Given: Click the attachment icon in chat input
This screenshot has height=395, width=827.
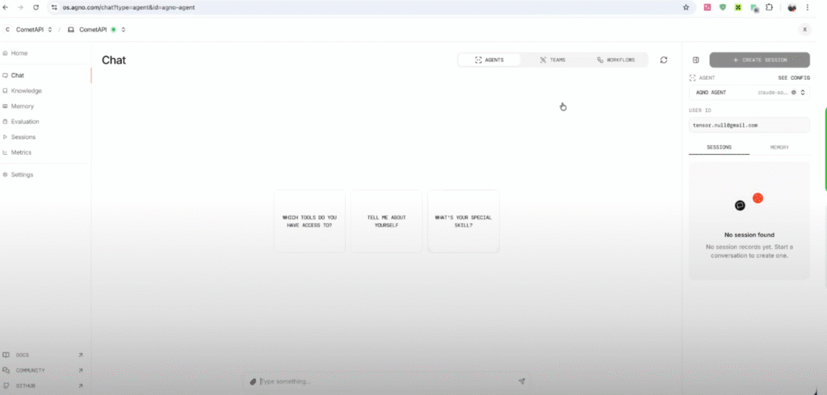Looking at the screenshot, I should (x=253, y=381).
